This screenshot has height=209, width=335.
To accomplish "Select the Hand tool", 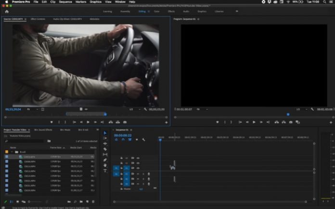I will click(x=105, y=165).
